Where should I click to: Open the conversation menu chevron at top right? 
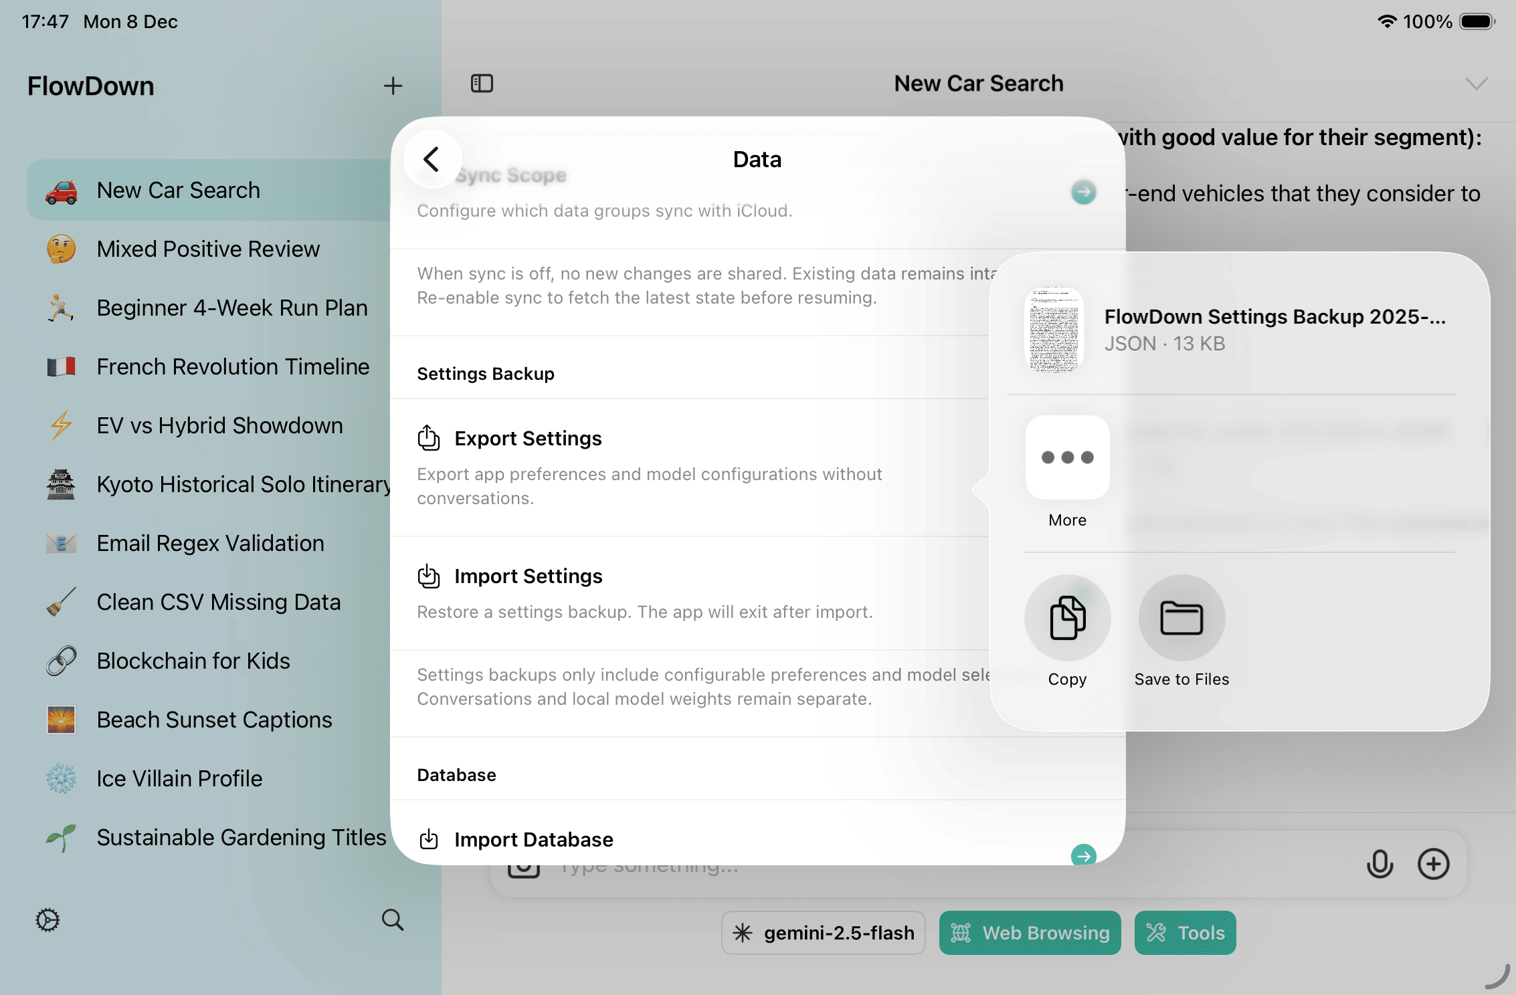point(1475,83)
